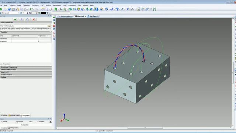Screen dimensions: 236x133
Task: Collapse the Basic Parameters section
Action: click(x=26, y=23)
